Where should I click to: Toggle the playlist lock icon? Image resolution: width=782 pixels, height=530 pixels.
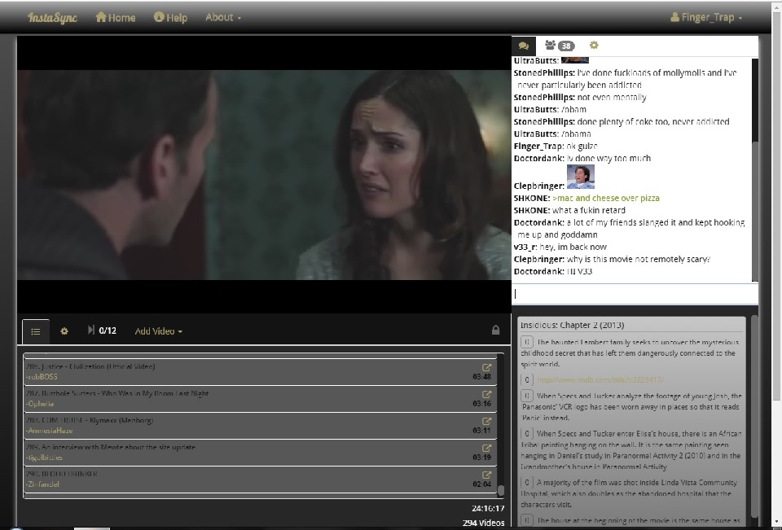click(x=495, y=331)
